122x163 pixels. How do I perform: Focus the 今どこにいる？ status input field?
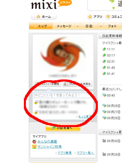pos(63,95)
